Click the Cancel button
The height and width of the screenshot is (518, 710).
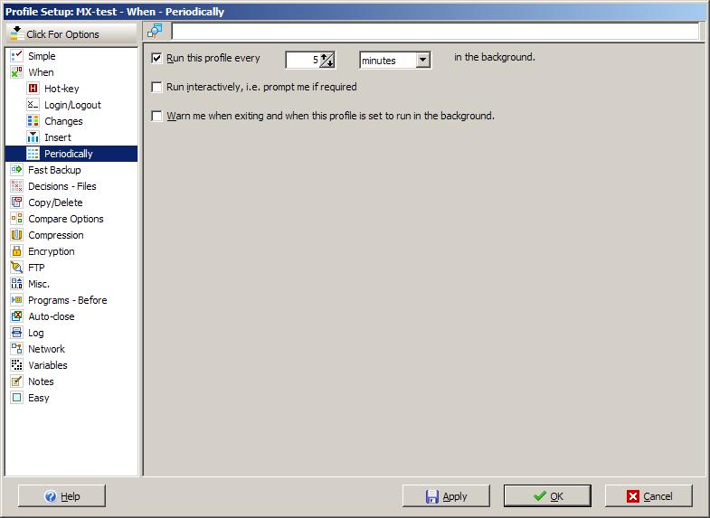(648, 496)
